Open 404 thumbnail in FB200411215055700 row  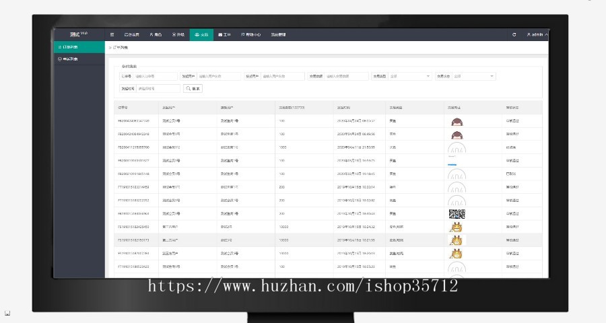click(457, 147)
